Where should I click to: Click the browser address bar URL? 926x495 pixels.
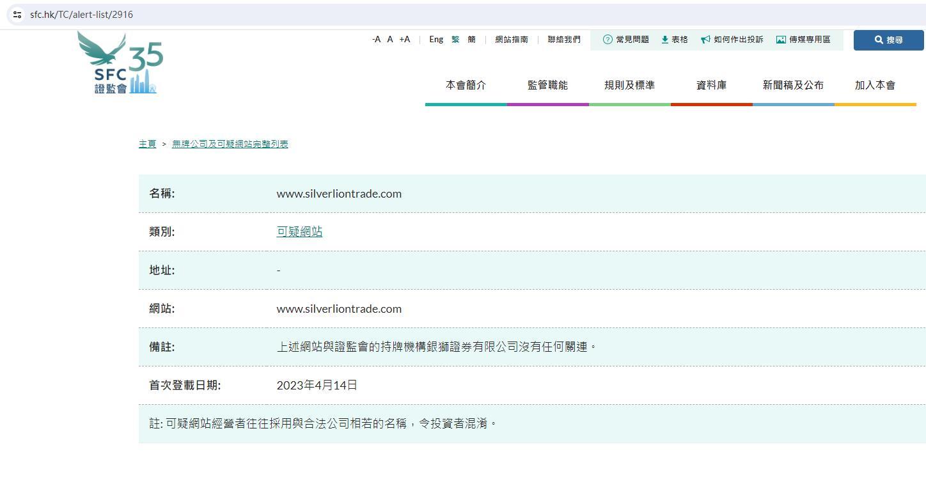pos(82,14)
